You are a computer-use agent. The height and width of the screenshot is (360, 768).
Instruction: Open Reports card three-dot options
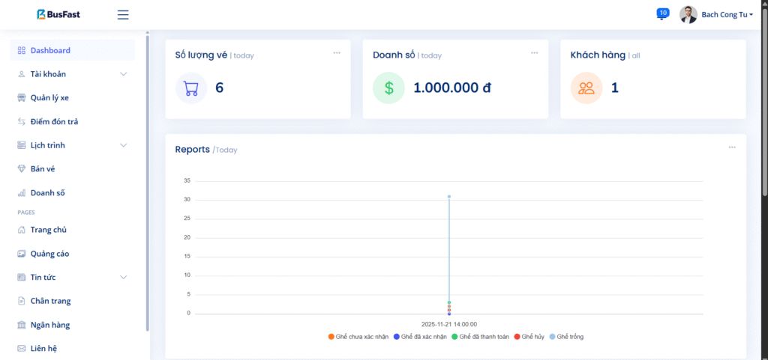pyautogui.click(x=732, y=147)
